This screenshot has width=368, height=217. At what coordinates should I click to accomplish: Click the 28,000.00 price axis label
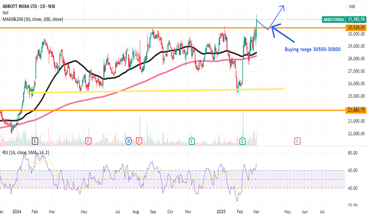pos(356,59)
